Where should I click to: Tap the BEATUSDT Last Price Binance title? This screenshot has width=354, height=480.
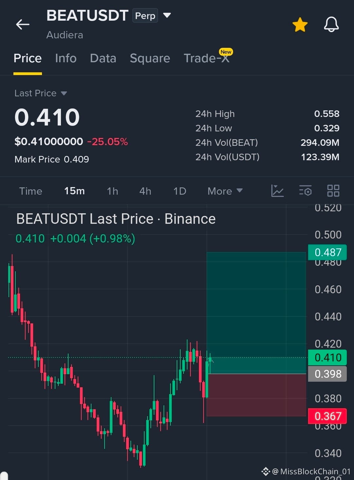[116, 219]
